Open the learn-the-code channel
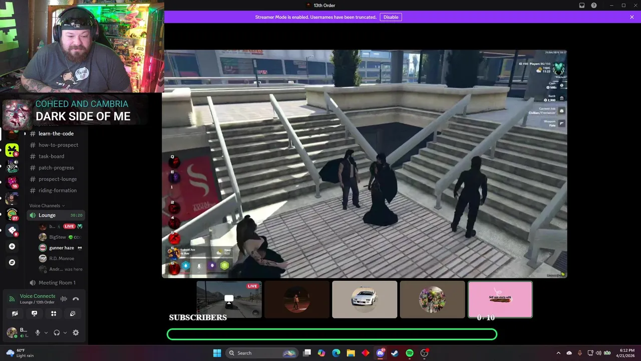The width and height of the screenshot is (641, 361). (x=56, y=133)
